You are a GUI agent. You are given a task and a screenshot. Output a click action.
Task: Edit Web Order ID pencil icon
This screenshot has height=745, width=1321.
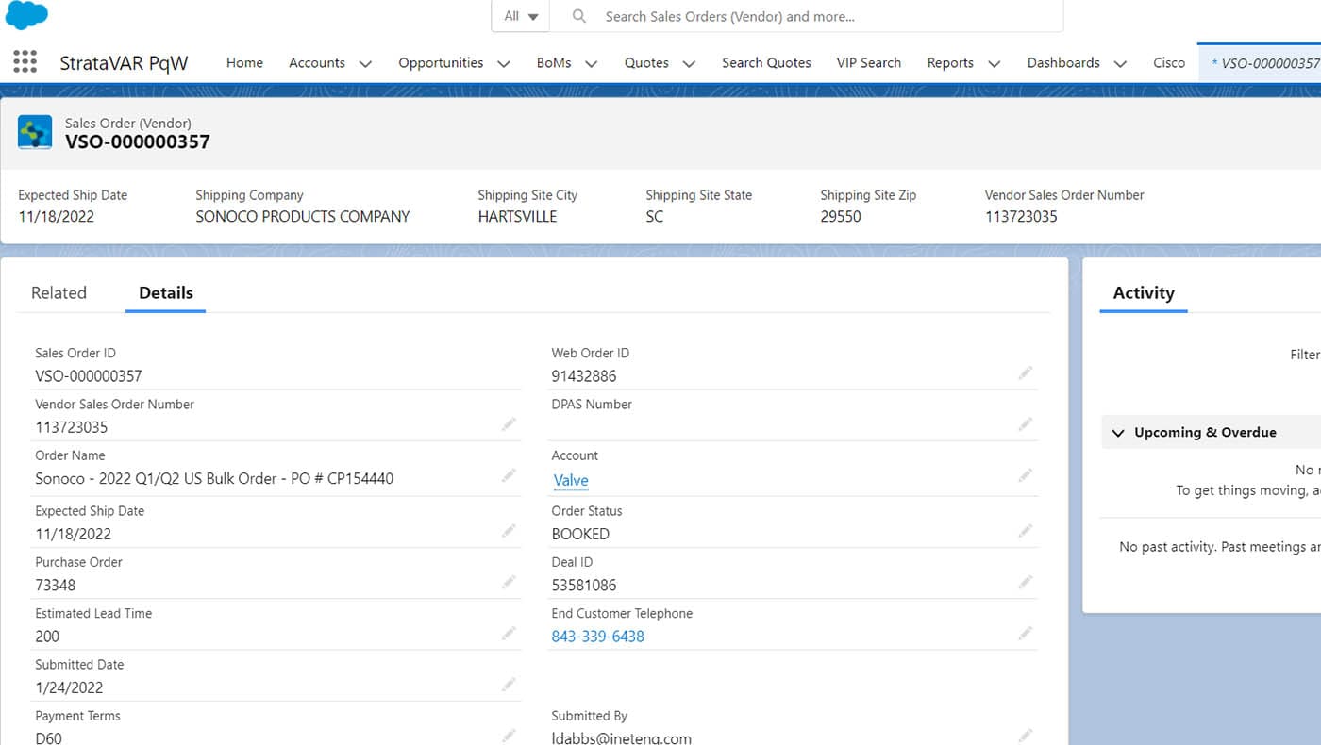point(1026,373)
